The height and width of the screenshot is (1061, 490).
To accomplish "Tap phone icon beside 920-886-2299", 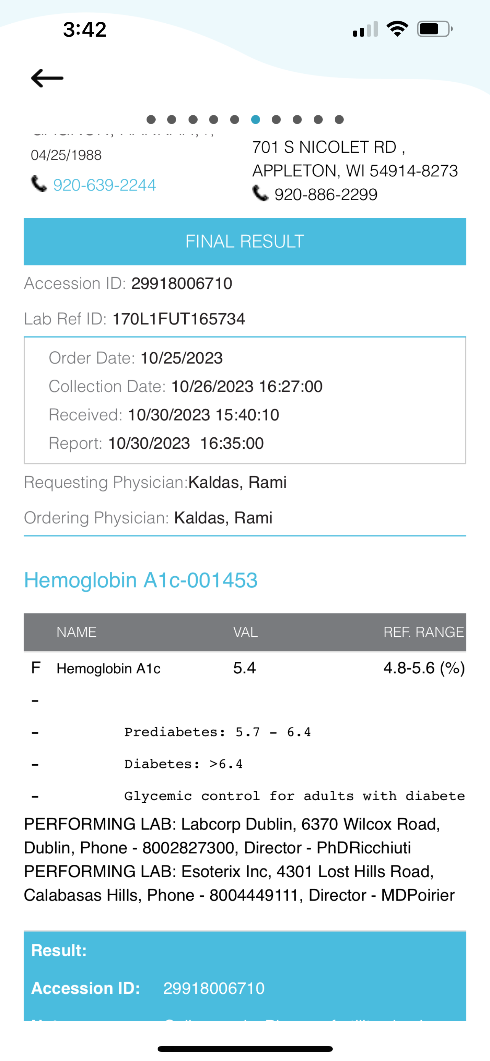I will pyautogui.click(x=260, y=193).
